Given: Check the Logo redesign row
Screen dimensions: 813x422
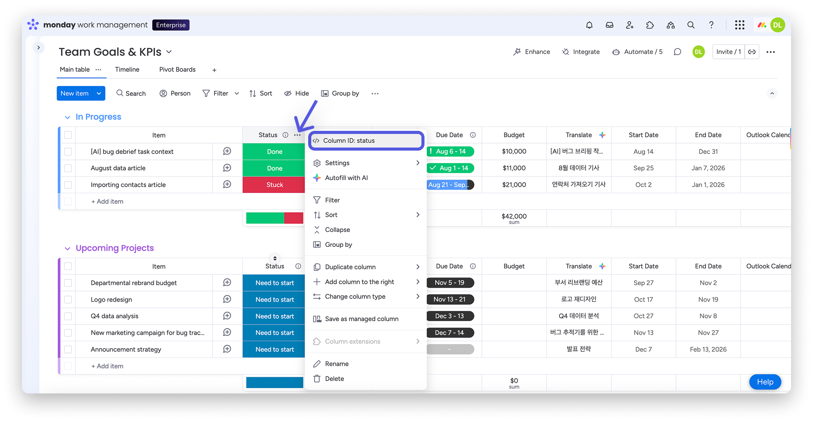Looking at the screenshot, I should click(x=68, y=299).
